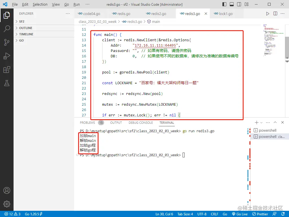Click breadcrumb class_2023_02_03_week folder
Screen dimensions: 289x217
point(97,21)
